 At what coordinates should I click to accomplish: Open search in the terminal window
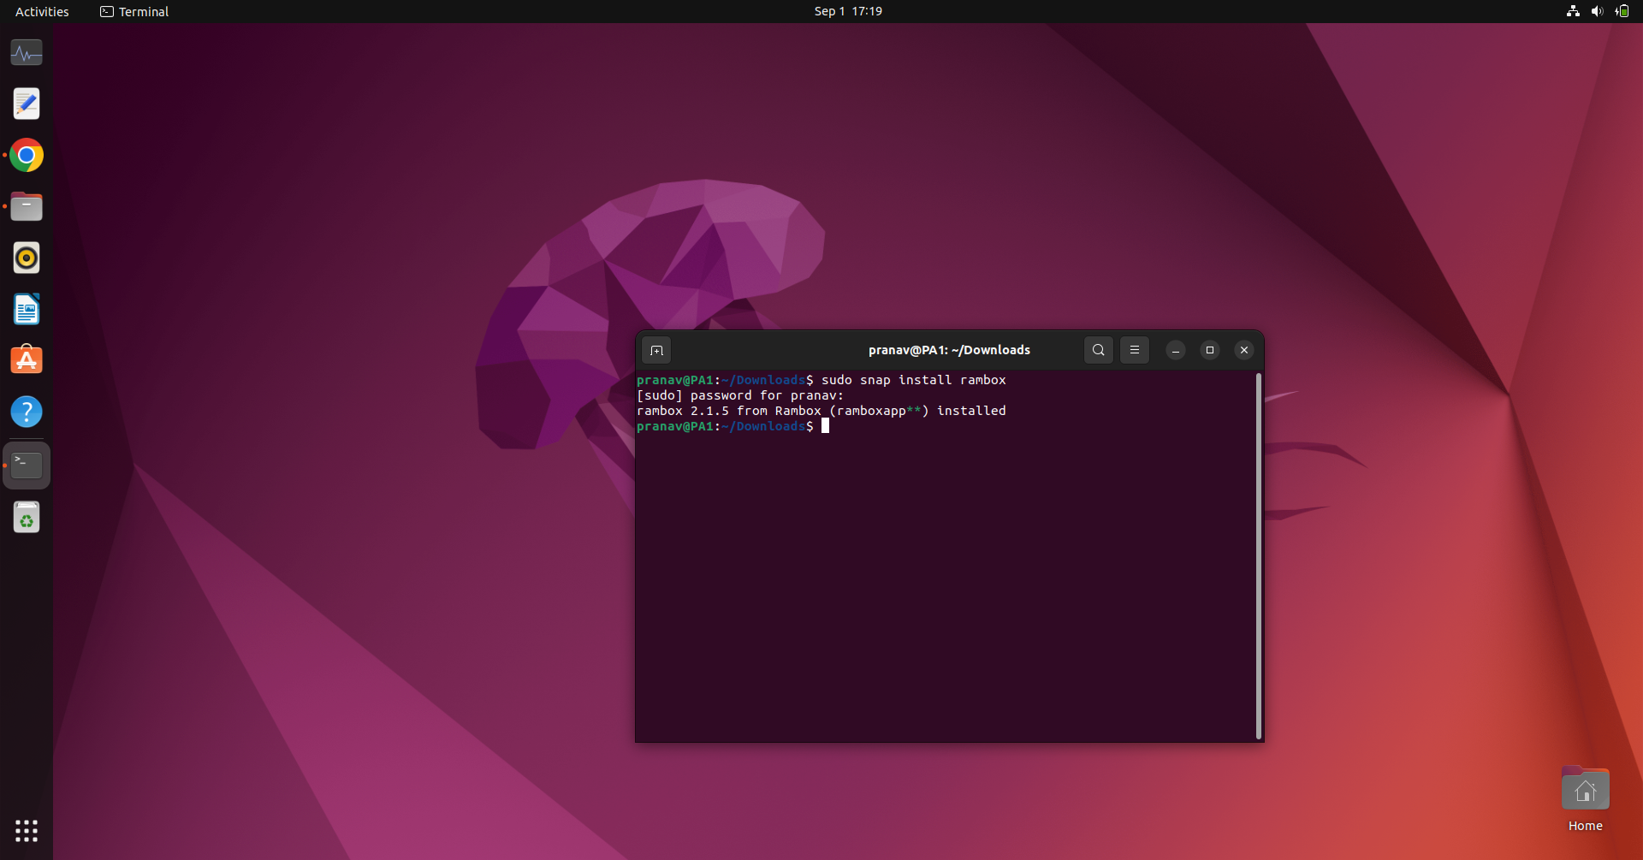pyautogui.click(x=1099, y=350)
